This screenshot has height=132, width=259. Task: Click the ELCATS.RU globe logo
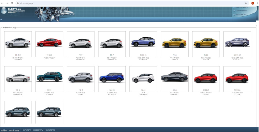pyautogui.click(x=4, y=10)
